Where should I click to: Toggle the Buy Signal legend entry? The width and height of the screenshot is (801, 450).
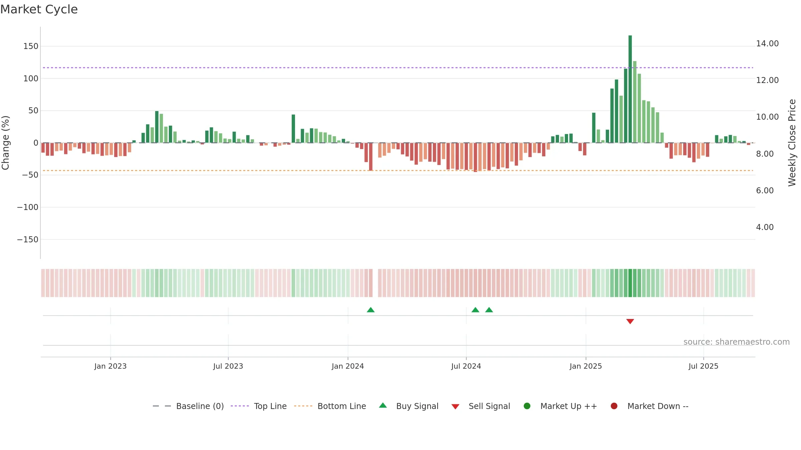coord(409,406)
